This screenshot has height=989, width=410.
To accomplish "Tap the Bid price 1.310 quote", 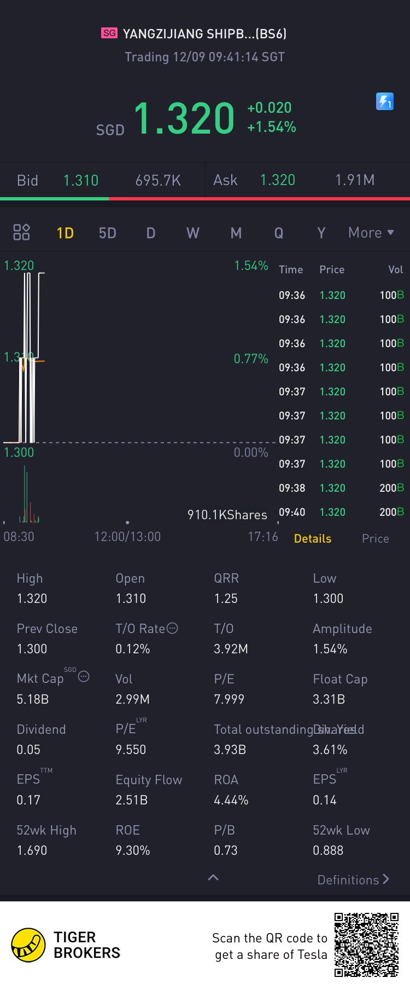I will pos(81,180).
